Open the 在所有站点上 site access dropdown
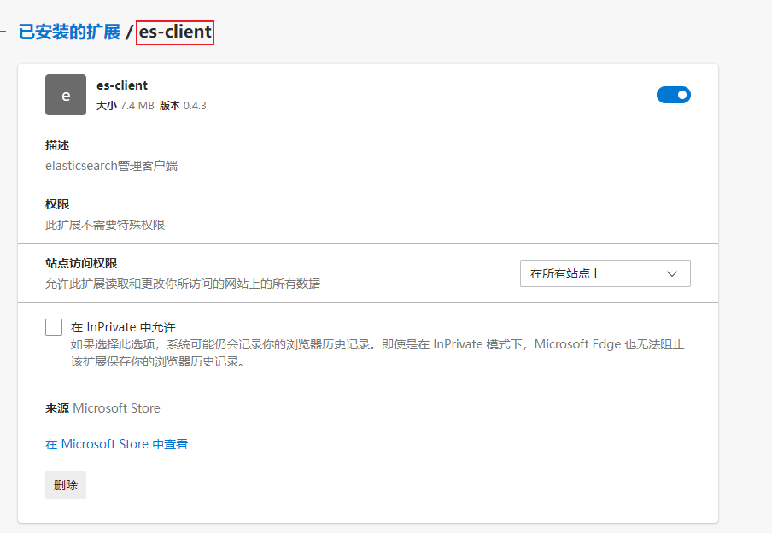This screenshot has height=533, width=772. point(605,273)
